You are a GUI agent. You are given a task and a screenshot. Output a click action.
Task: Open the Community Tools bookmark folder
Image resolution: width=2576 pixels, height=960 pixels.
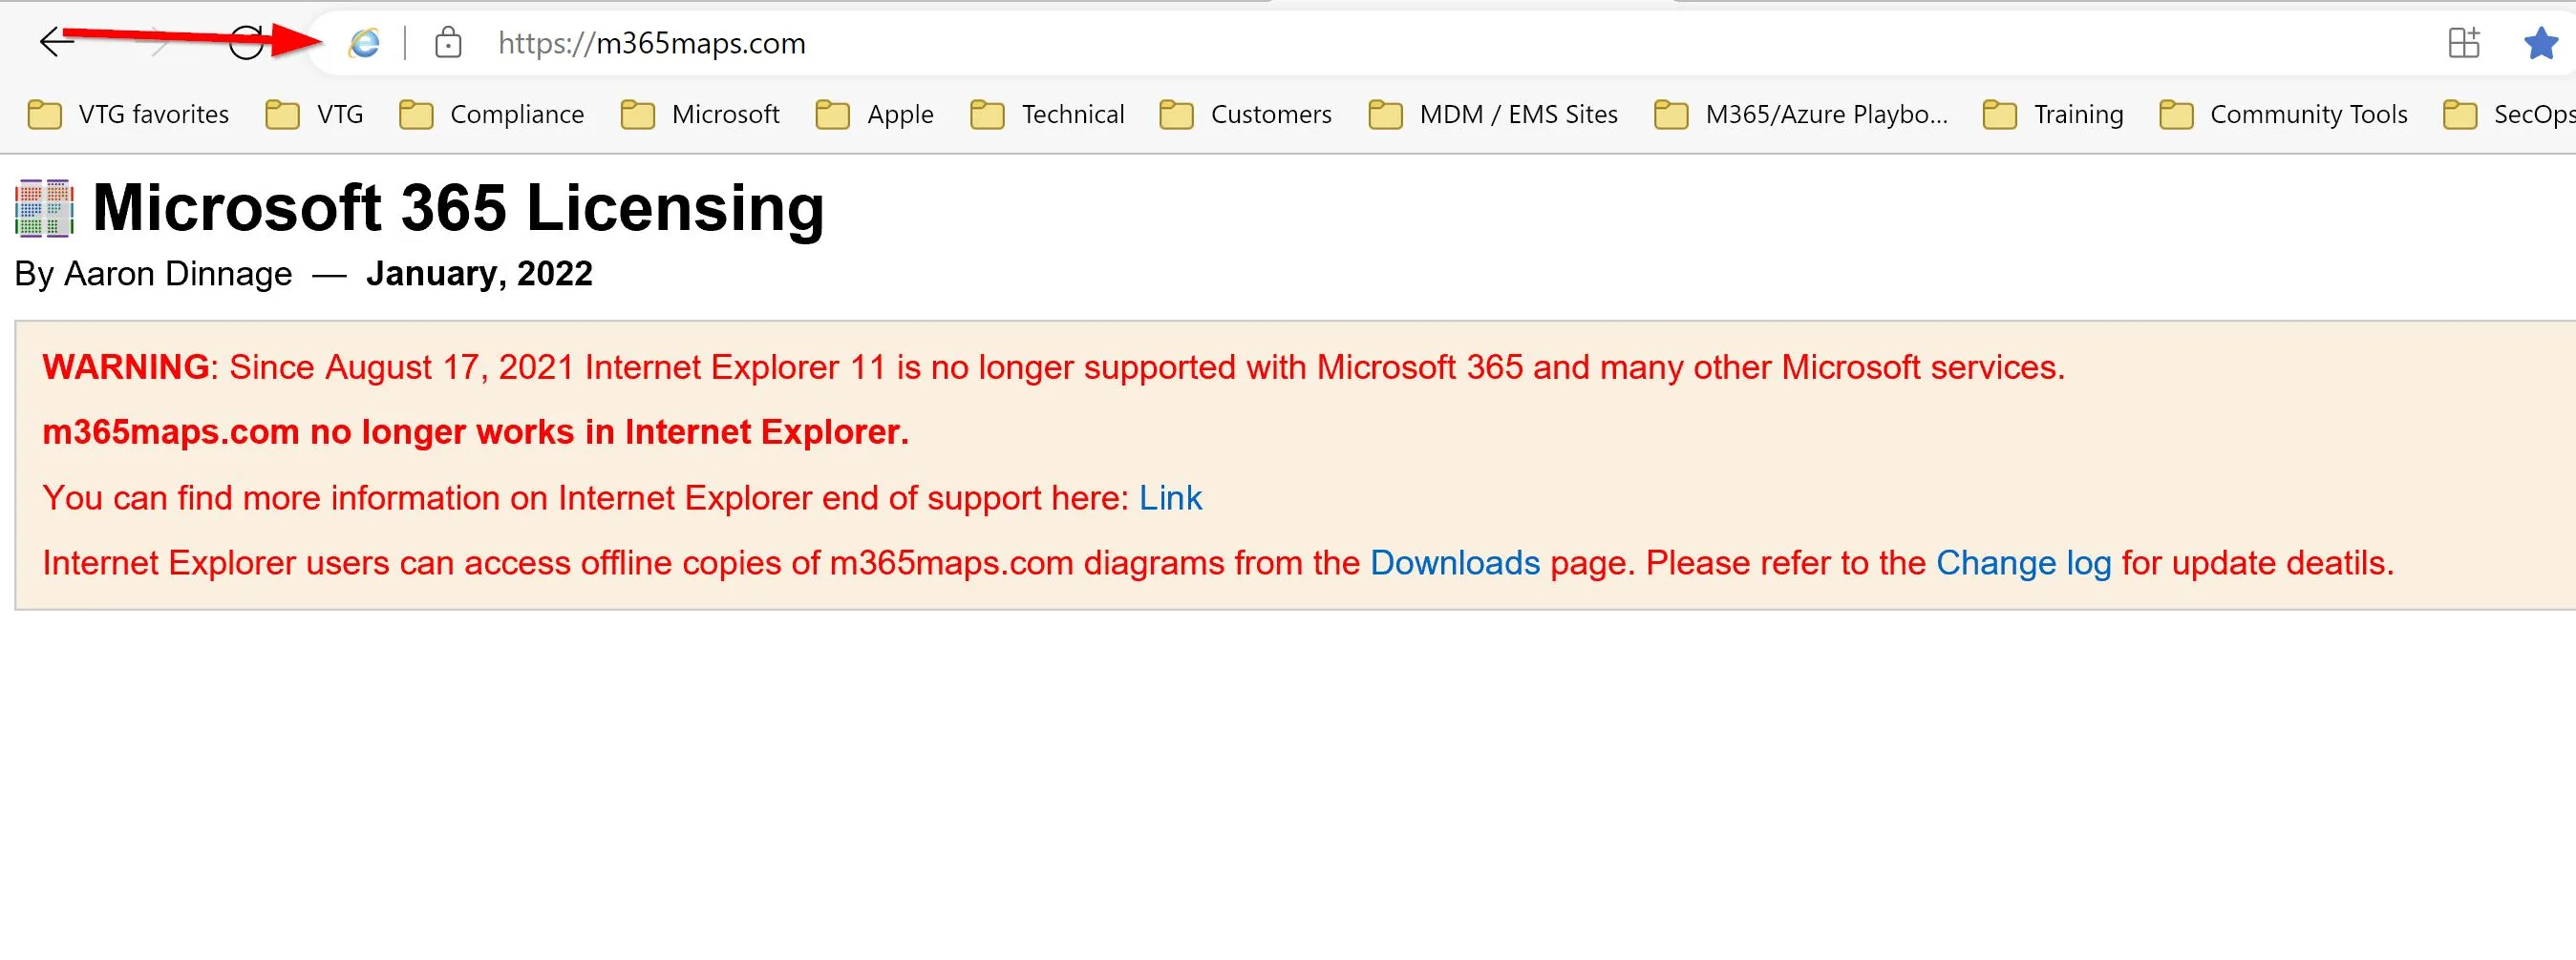pyautogui.click(x=2283, y=115)
